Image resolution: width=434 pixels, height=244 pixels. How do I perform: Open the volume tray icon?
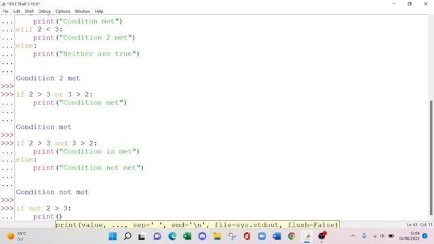tap(382, 236)
